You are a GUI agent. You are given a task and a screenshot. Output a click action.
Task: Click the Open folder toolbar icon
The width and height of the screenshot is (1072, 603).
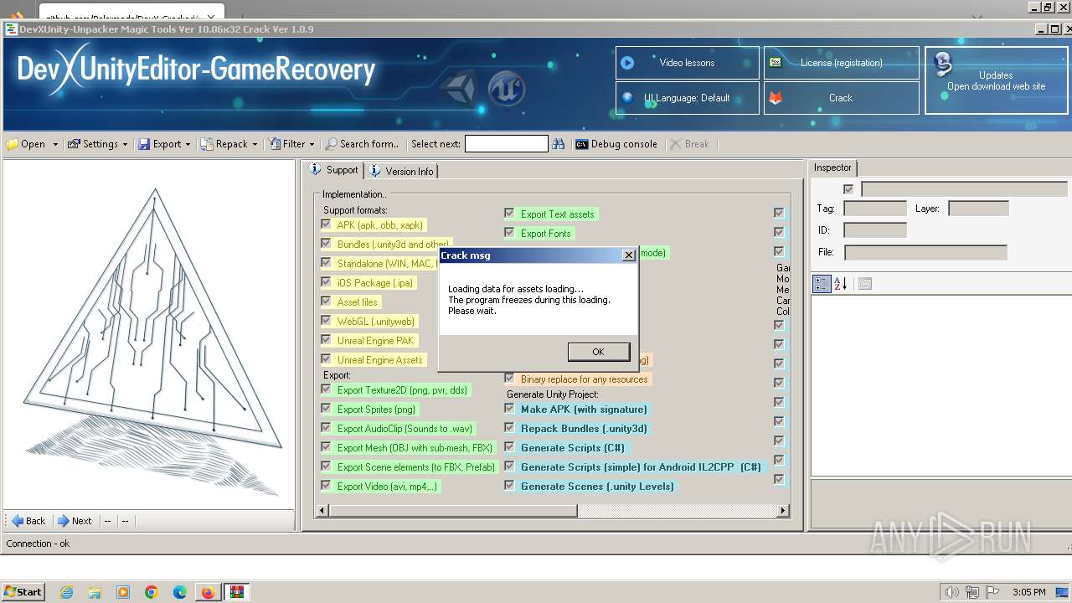(12, 144)
